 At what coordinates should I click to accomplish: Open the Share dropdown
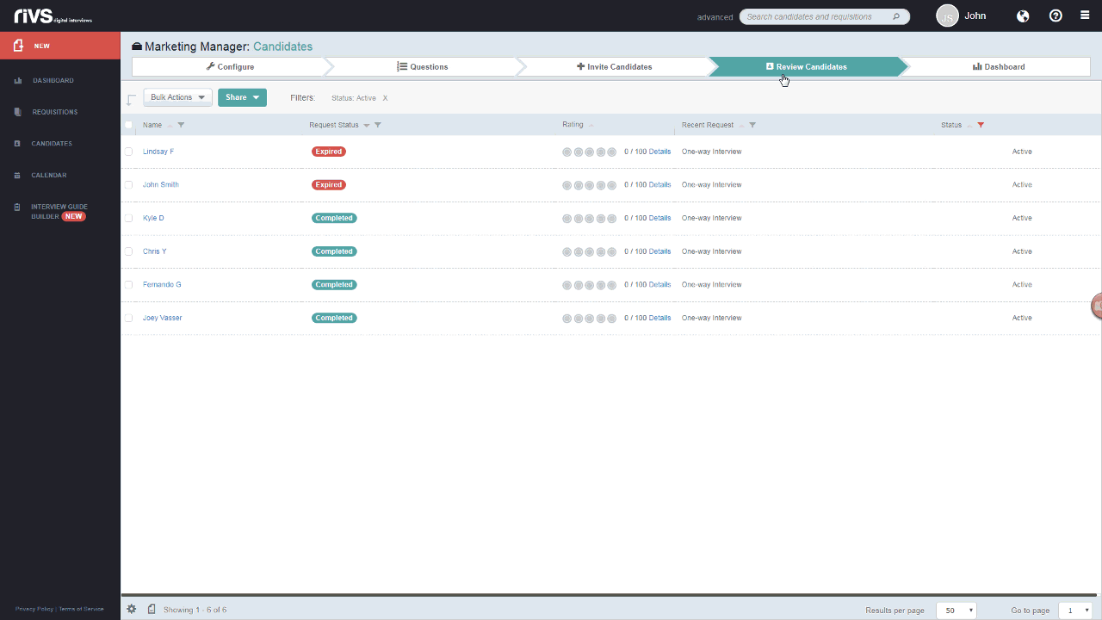[x=242, y=97]
